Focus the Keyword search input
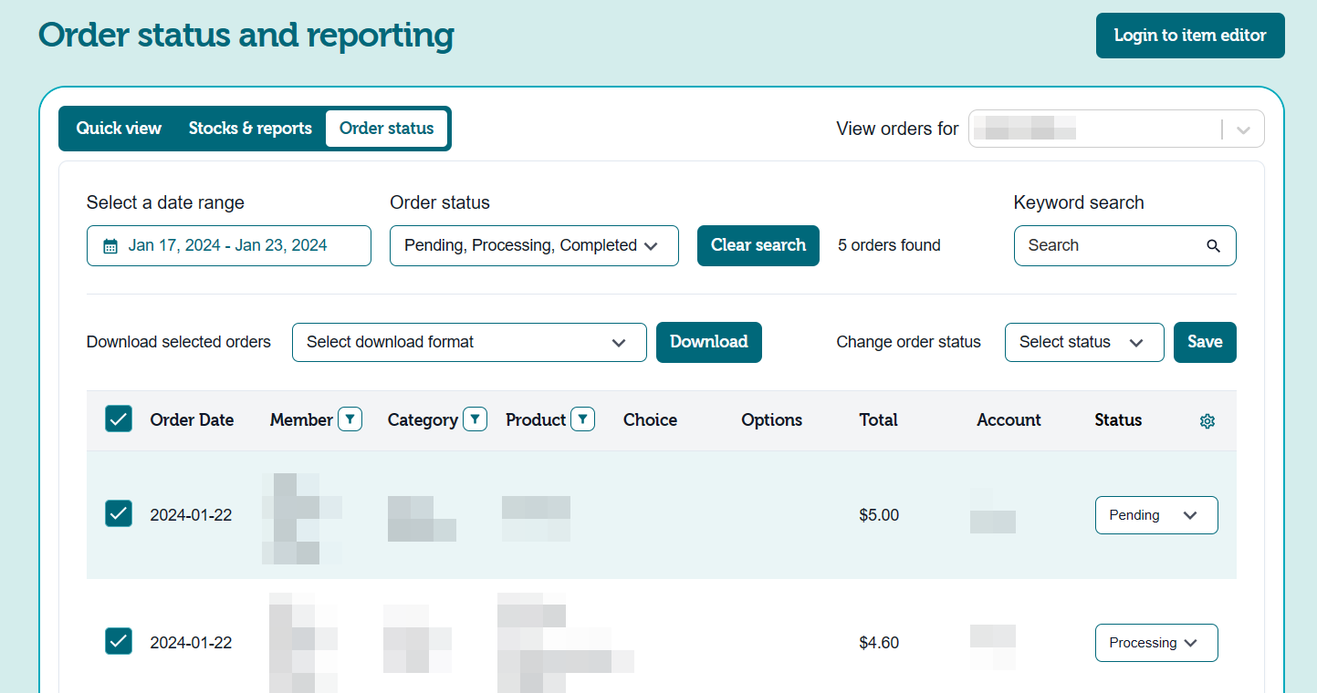1317x693 pixels. click(1125, 245)
